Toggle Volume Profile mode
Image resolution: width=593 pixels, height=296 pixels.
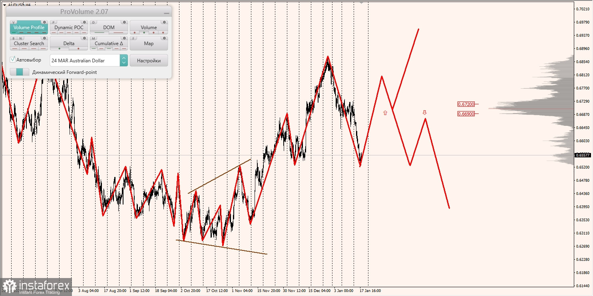(29, 28)
